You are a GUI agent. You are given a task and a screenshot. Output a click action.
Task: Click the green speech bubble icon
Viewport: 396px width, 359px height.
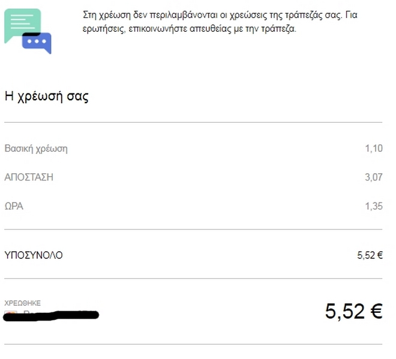click(x=20, y=23)
